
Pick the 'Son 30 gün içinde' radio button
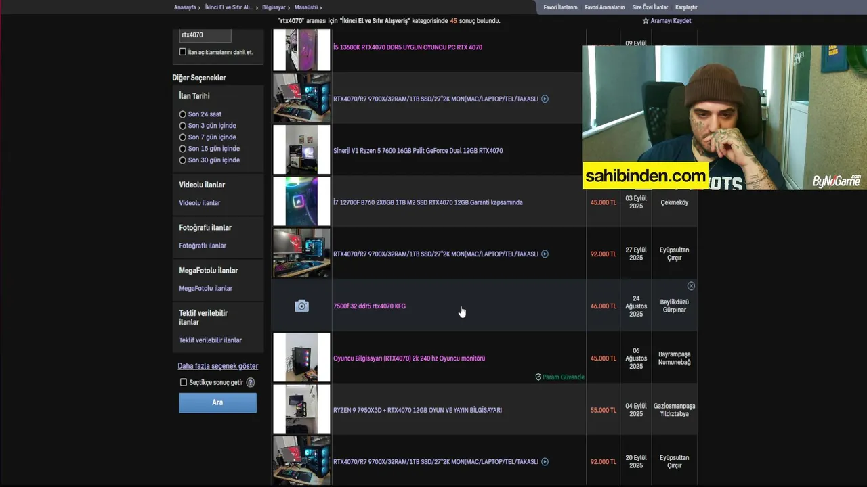(183, 160)
